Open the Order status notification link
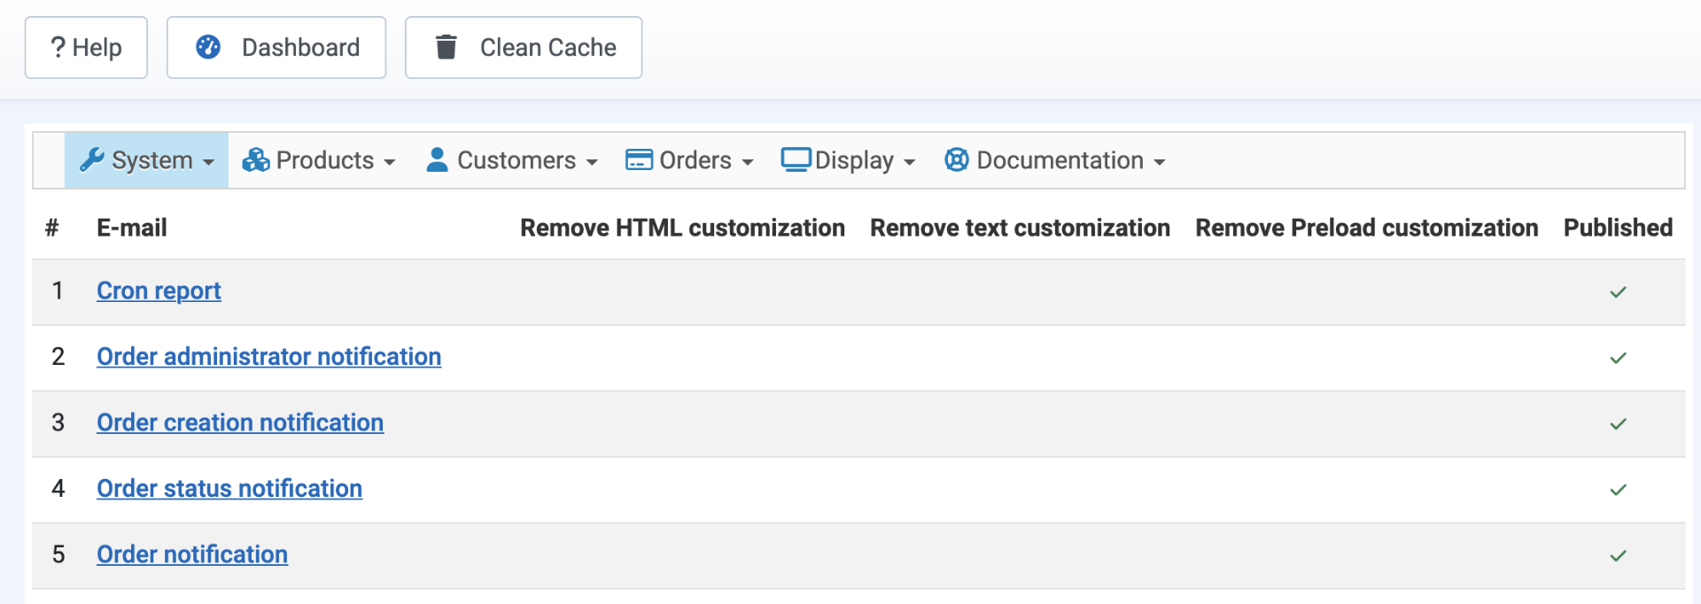Image resolution: width=1701 pixels, height=604 pixels. (x=229, y=488)
